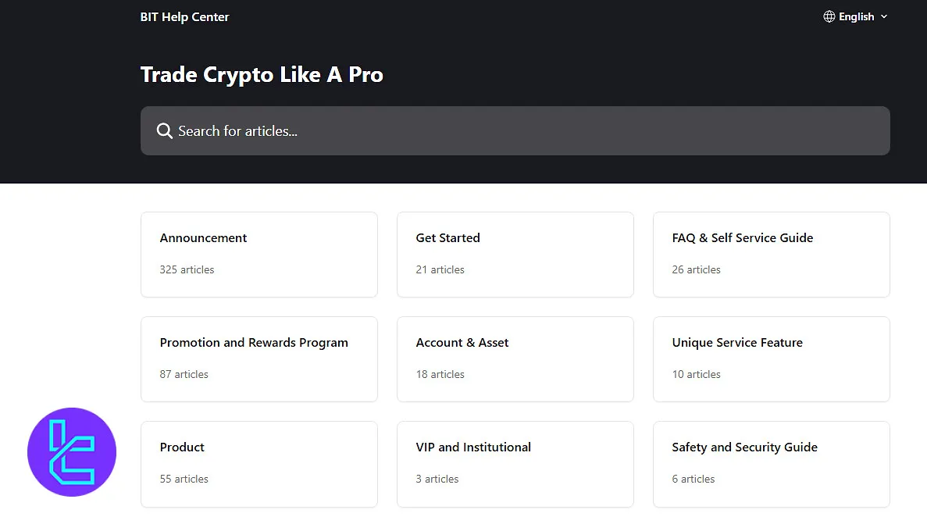Expand the English language dropdown chevron
Image resolution: width=927 pixels, height=524 pixels.
click(884, 16)
